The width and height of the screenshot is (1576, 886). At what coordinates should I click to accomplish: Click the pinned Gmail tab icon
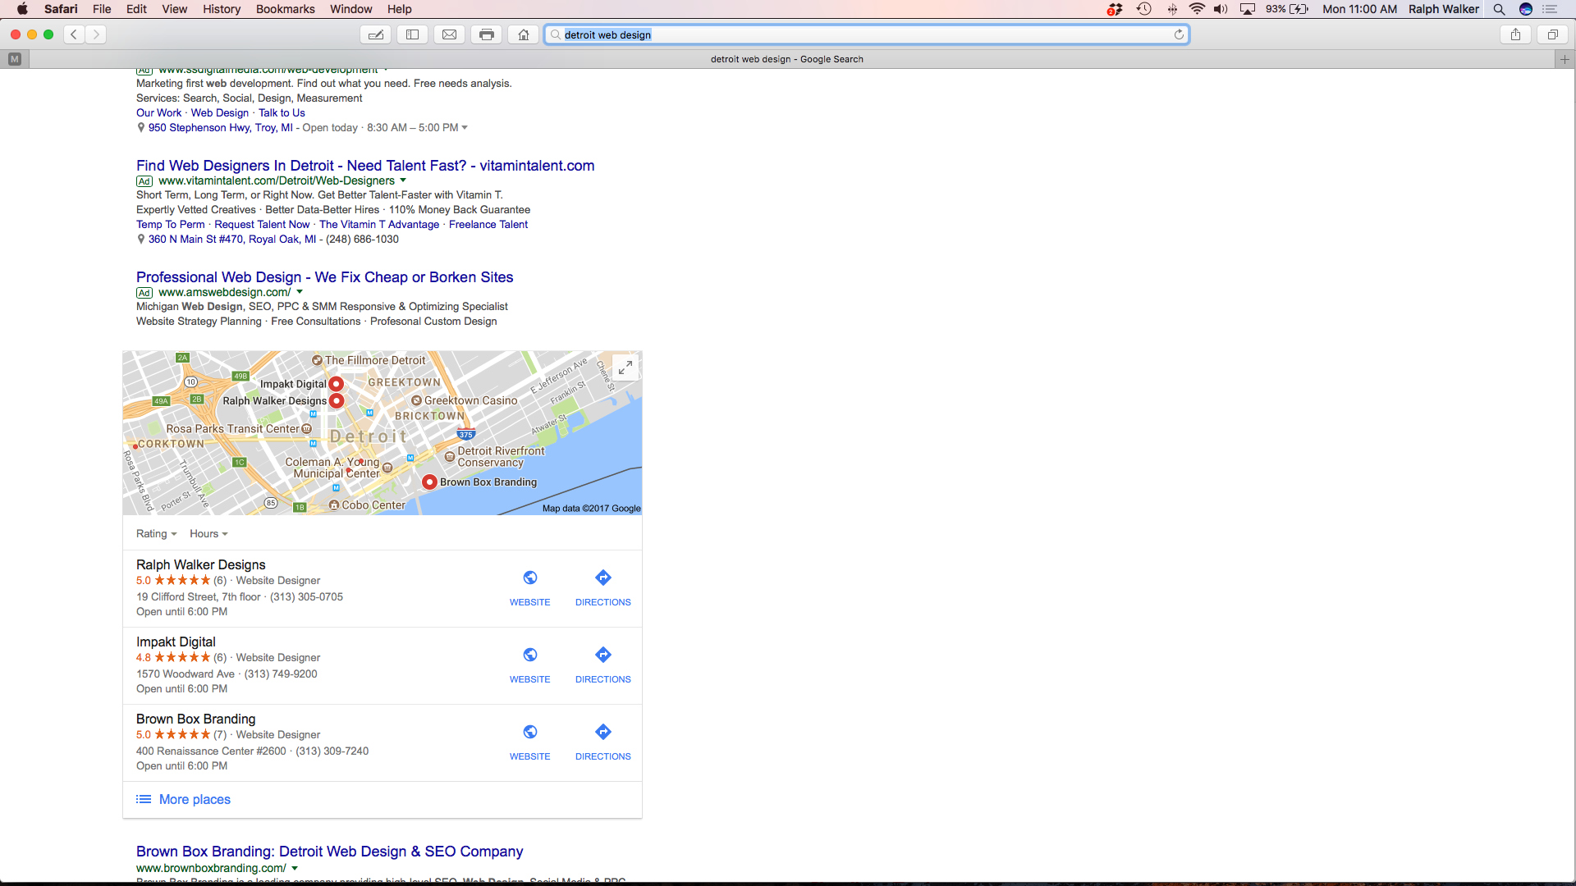14,59
